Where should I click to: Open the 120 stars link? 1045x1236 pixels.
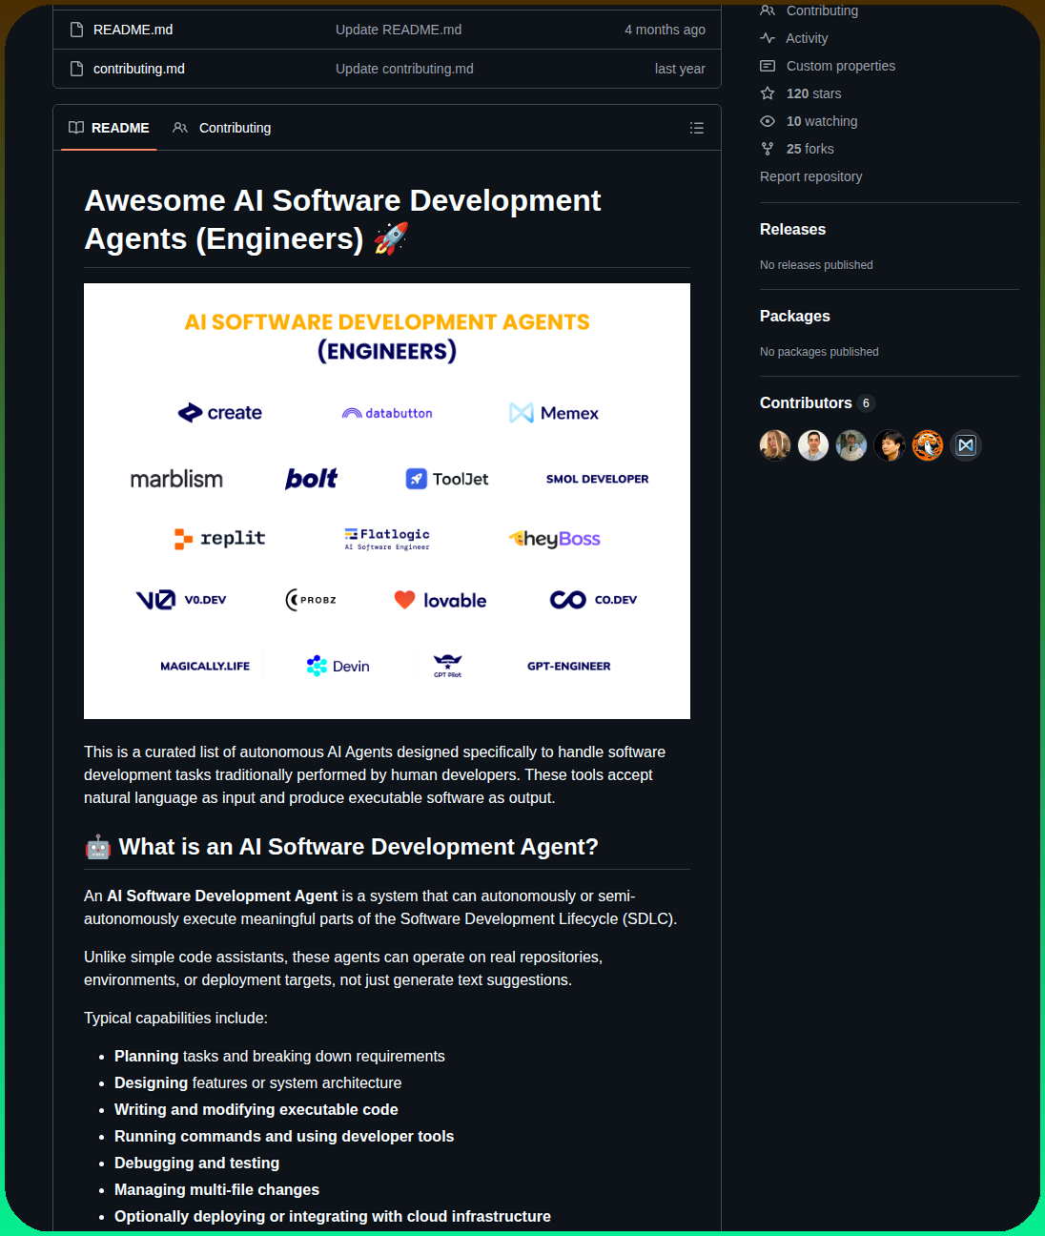pos(813,93)
